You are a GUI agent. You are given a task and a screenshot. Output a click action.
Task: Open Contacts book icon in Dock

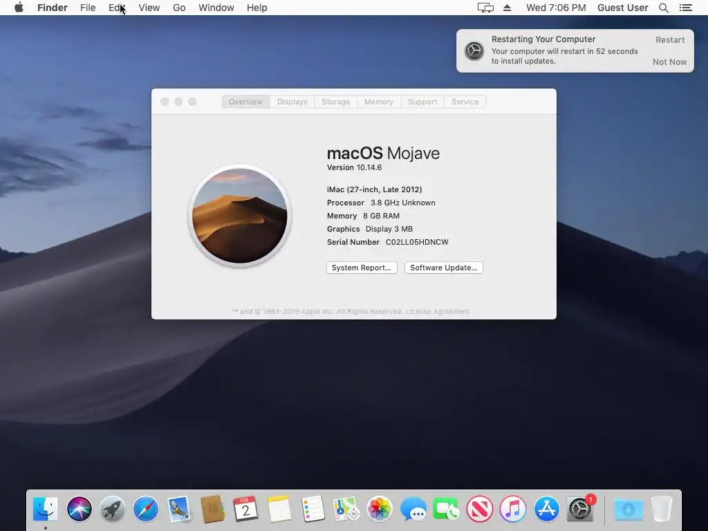pyautogui.click(x=212, y=509)
